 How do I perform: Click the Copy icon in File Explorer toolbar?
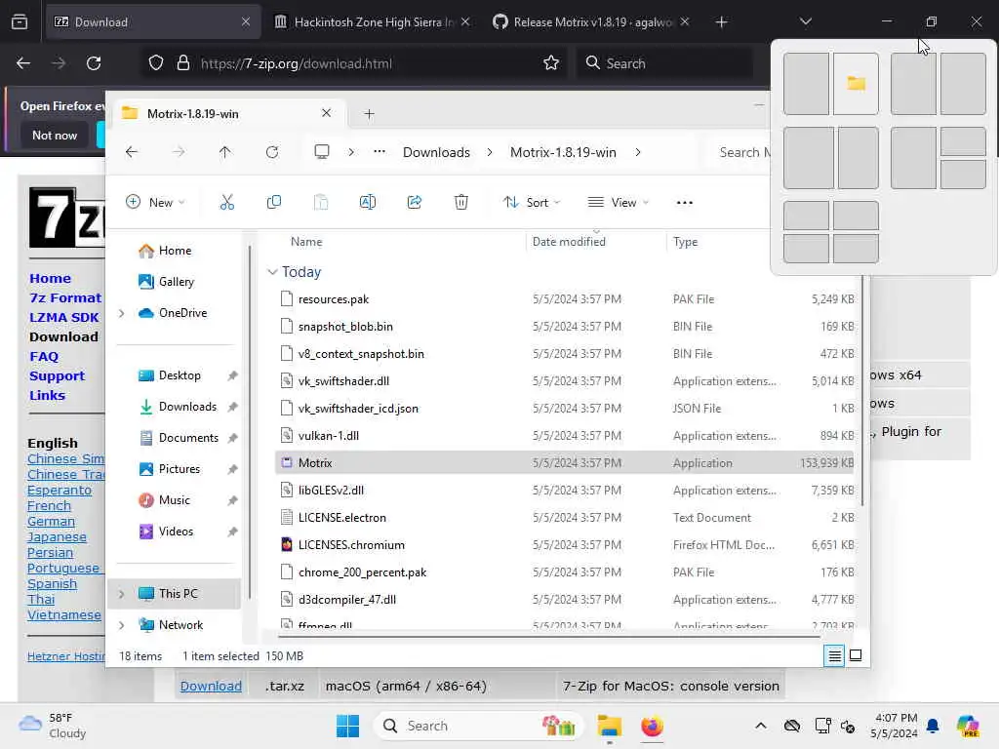pyautogui.click(x=274, y=203)
